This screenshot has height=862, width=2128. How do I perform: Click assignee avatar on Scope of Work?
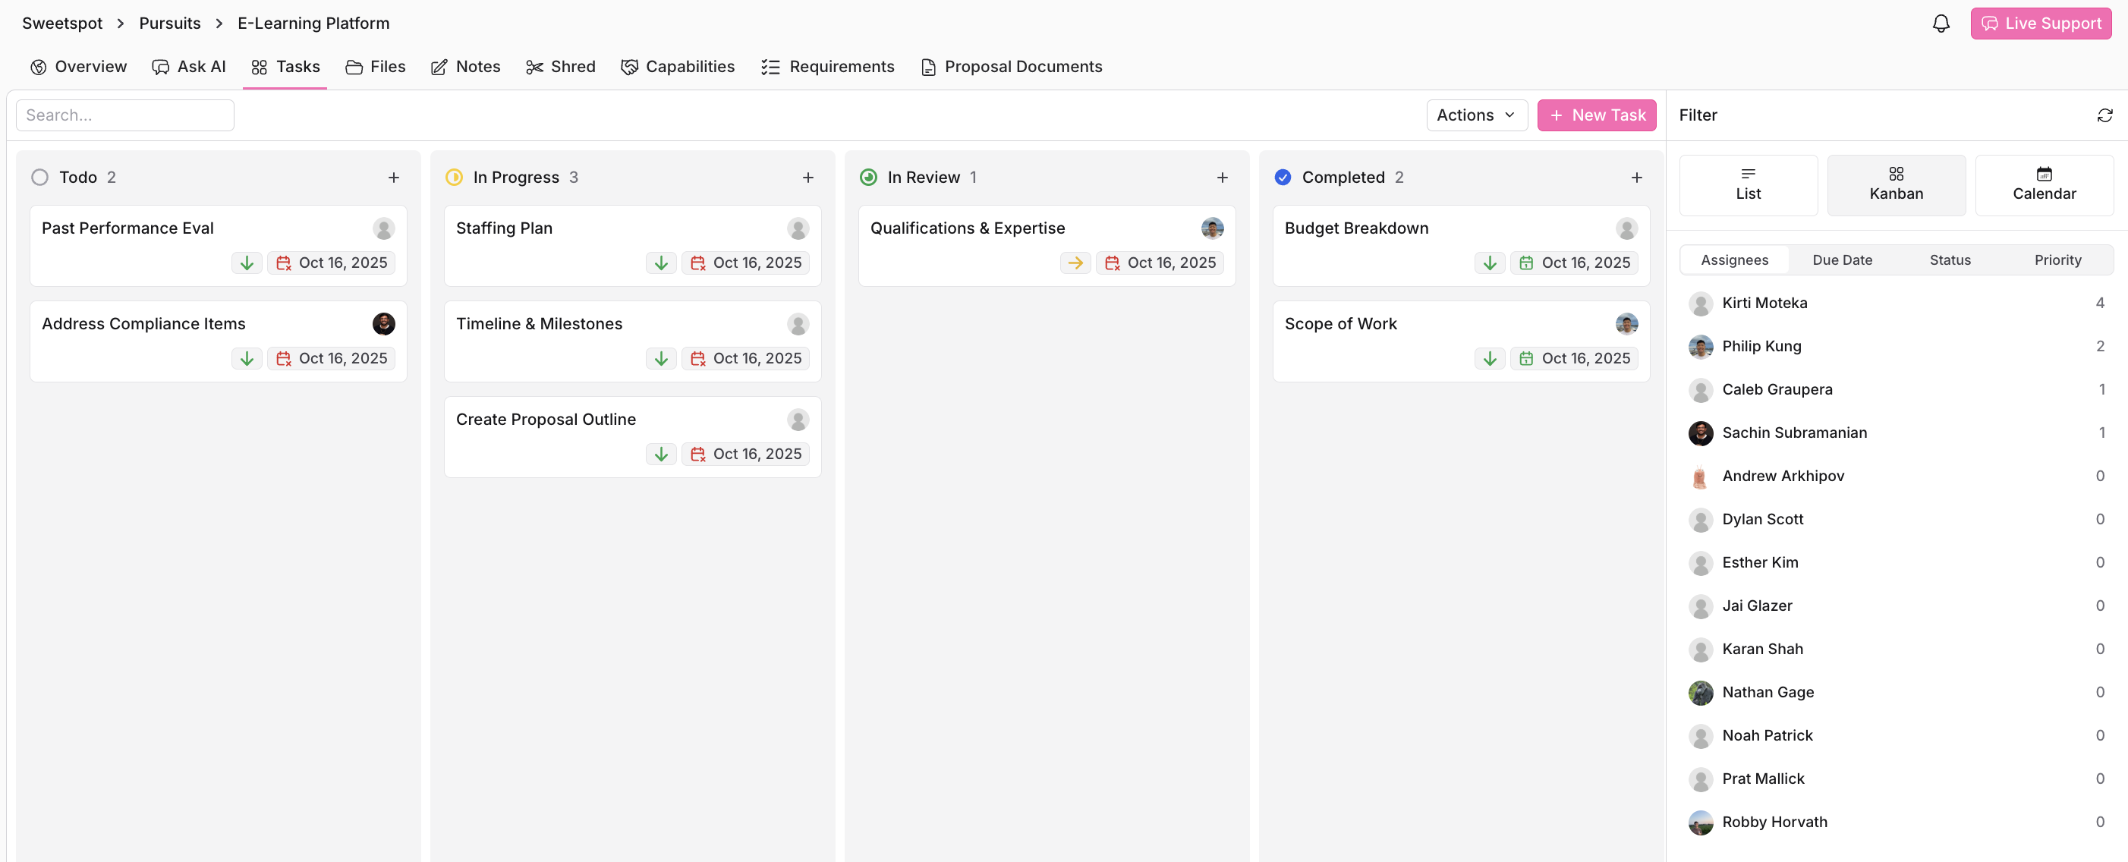(1626, 324)
